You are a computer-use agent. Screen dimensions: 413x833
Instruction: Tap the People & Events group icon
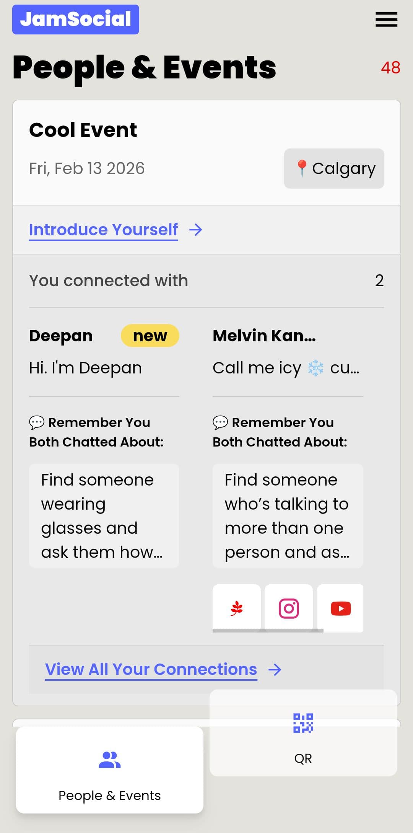click(x=110, y=760)
